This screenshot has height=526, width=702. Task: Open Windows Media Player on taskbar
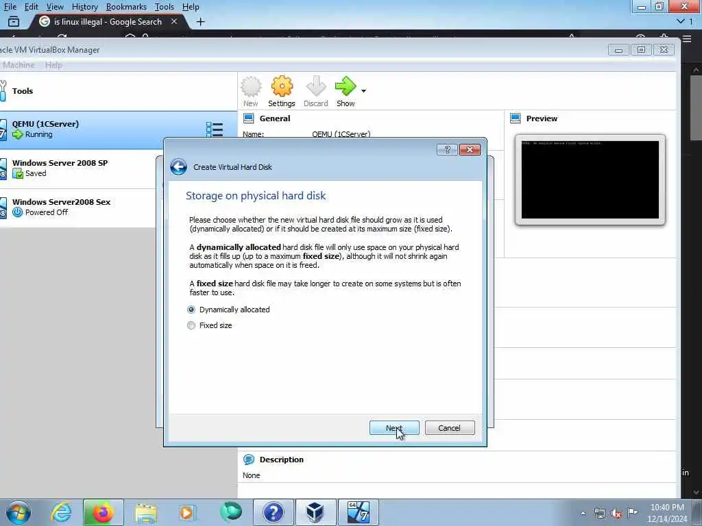[187, 512]
